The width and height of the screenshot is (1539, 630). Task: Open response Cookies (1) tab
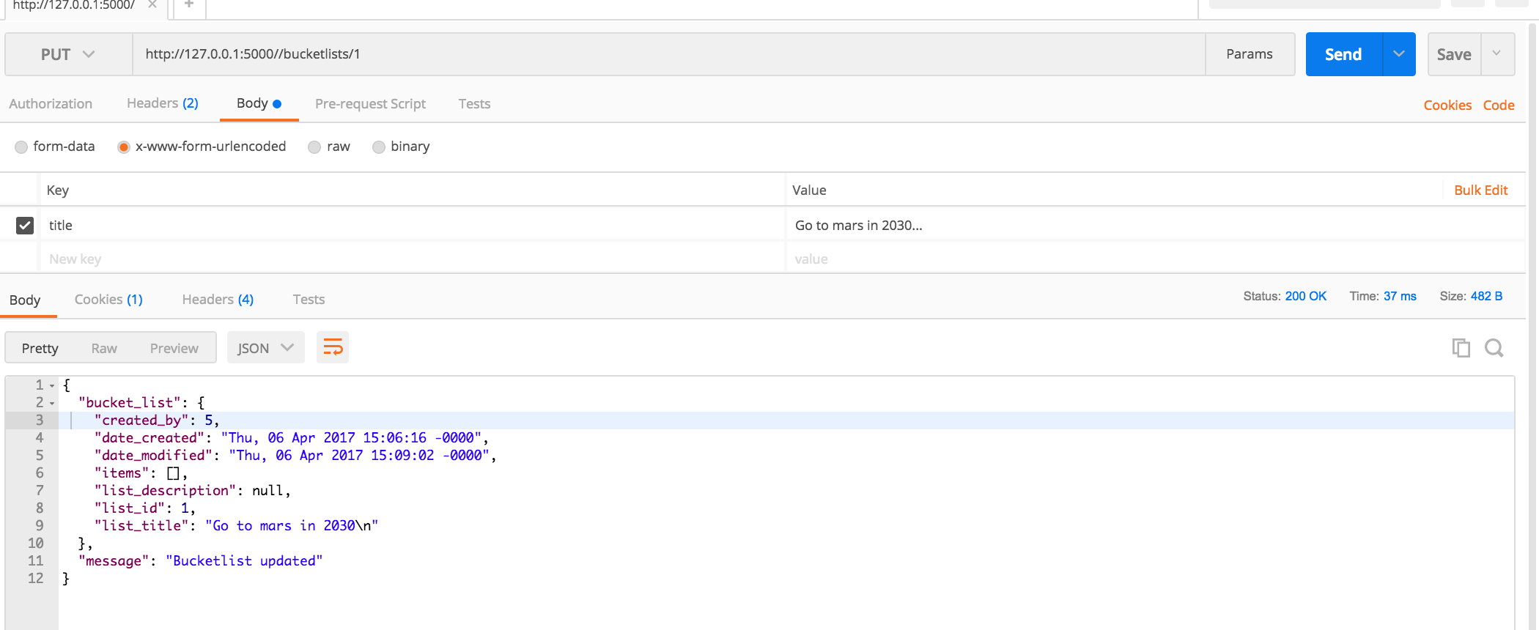(108, 299)
